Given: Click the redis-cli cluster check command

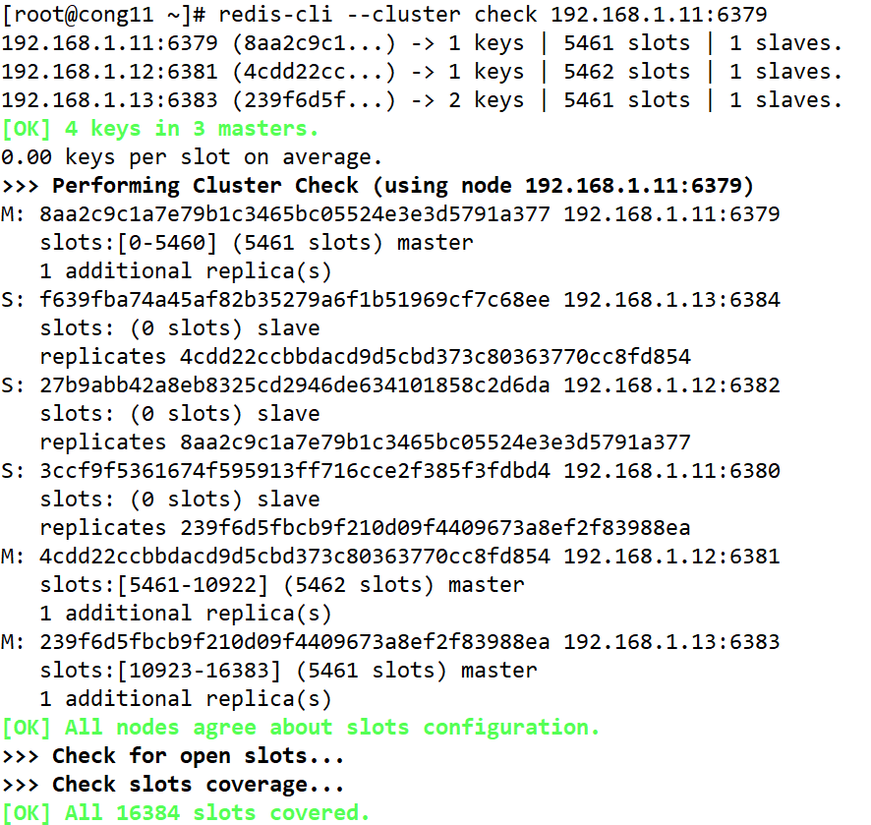Looking at the screenshot, I should pos(493,15).
